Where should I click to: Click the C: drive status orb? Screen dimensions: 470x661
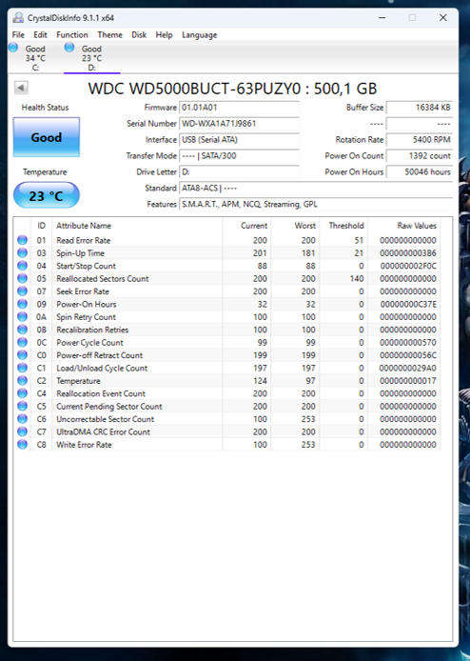click(13, 48)
